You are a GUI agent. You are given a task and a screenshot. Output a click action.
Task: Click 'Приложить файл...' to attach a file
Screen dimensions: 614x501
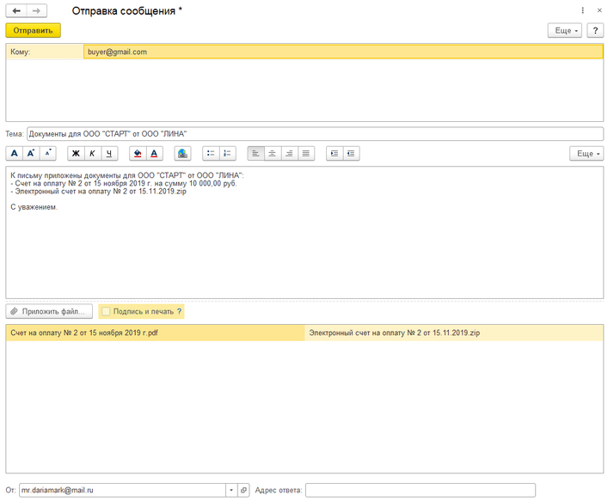coord(49,311)
